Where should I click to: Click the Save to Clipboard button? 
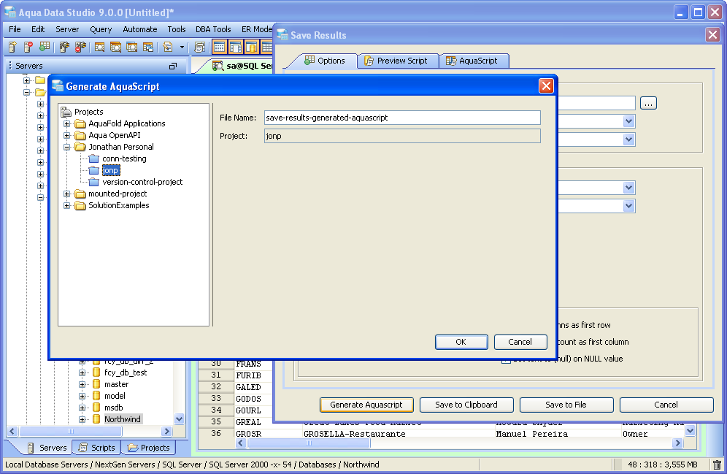(x=466, y=405)
